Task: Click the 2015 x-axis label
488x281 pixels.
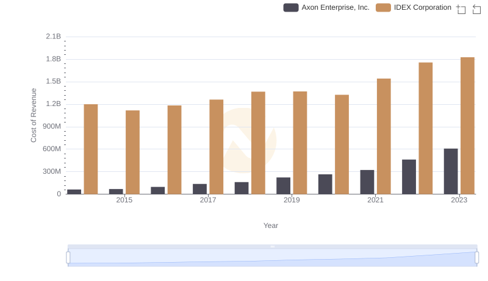Action: 124,200
